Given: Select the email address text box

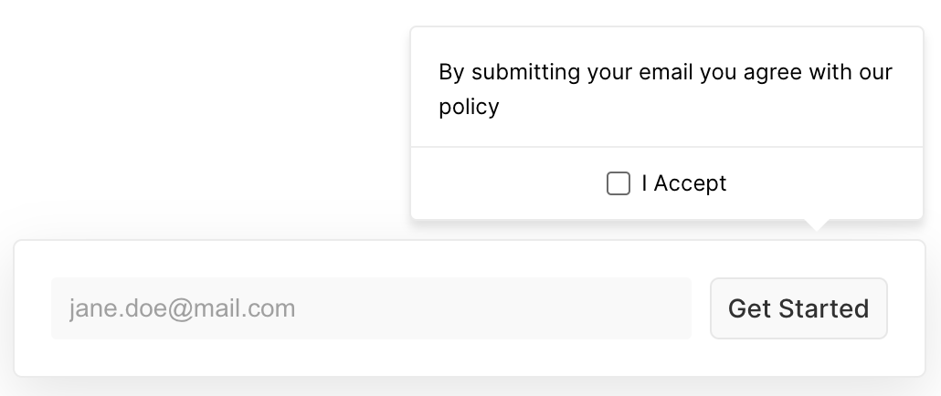Looking at the screenshot, I should tap(371, 308).
